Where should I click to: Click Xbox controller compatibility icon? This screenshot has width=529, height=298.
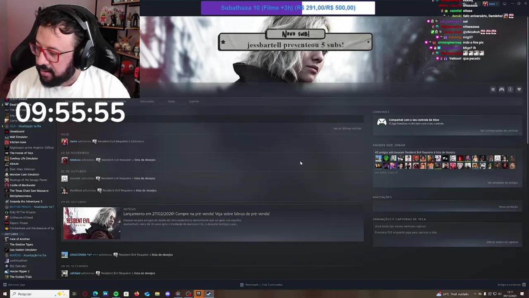pyautogui.click(x=382, y=122)
